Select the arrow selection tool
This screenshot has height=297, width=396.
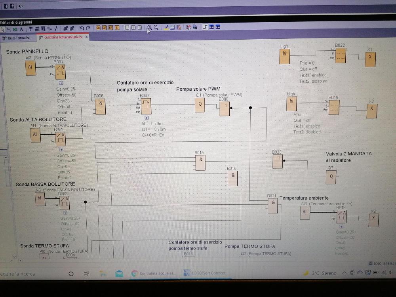(3, 28)
